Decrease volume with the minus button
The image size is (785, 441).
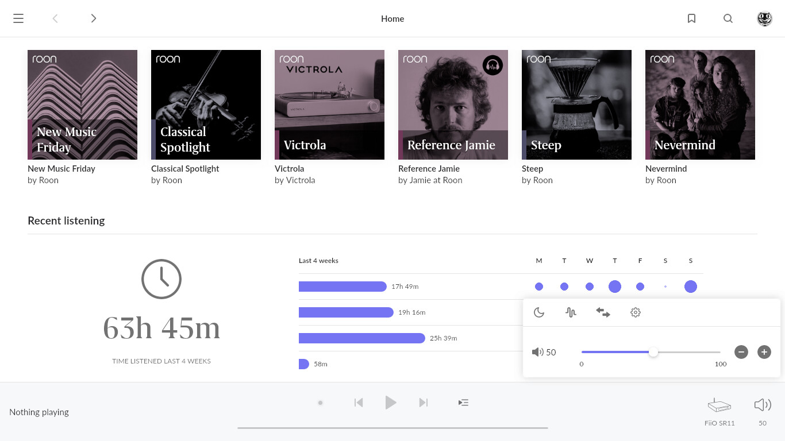(x=741, y=352)
